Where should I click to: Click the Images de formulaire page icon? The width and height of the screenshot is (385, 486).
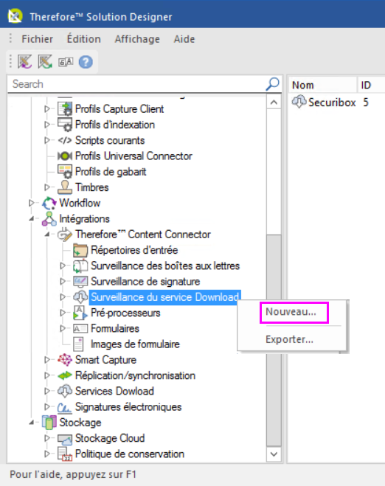(x=78, y=344)
